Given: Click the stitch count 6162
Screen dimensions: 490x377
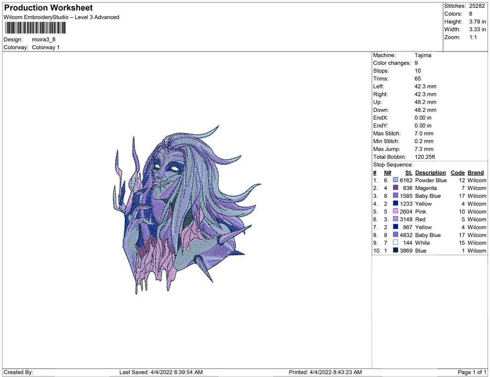Looking at the screenshot, I should click(x=406, y=180).
